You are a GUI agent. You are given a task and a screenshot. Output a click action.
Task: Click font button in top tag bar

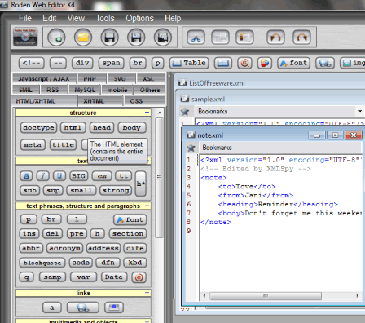(x=293, y=63)
